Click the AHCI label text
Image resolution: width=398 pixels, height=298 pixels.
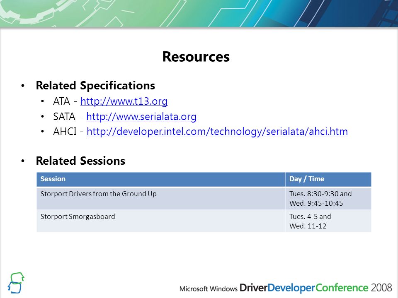pos(65,132)
